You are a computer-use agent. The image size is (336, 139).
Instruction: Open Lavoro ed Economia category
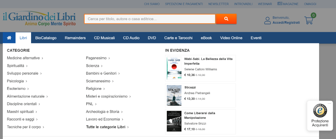pyautogui.click(x=105, y=119)
